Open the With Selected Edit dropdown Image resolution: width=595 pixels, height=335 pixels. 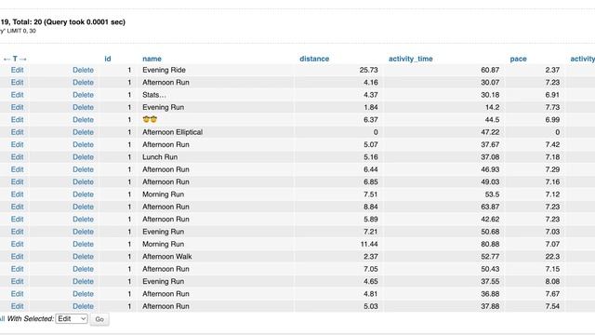[72, 318]
